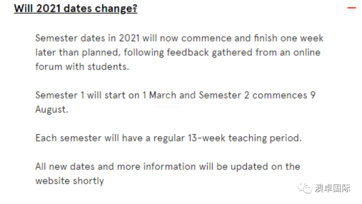The width and height of the screenshot is (362, 204).
Task: Click the sentence about the 13-week teaching period
Action: (168, 138)
